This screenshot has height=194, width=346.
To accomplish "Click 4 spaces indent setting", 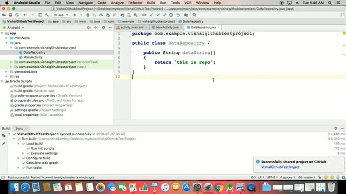I will click(x=288, y=177).
